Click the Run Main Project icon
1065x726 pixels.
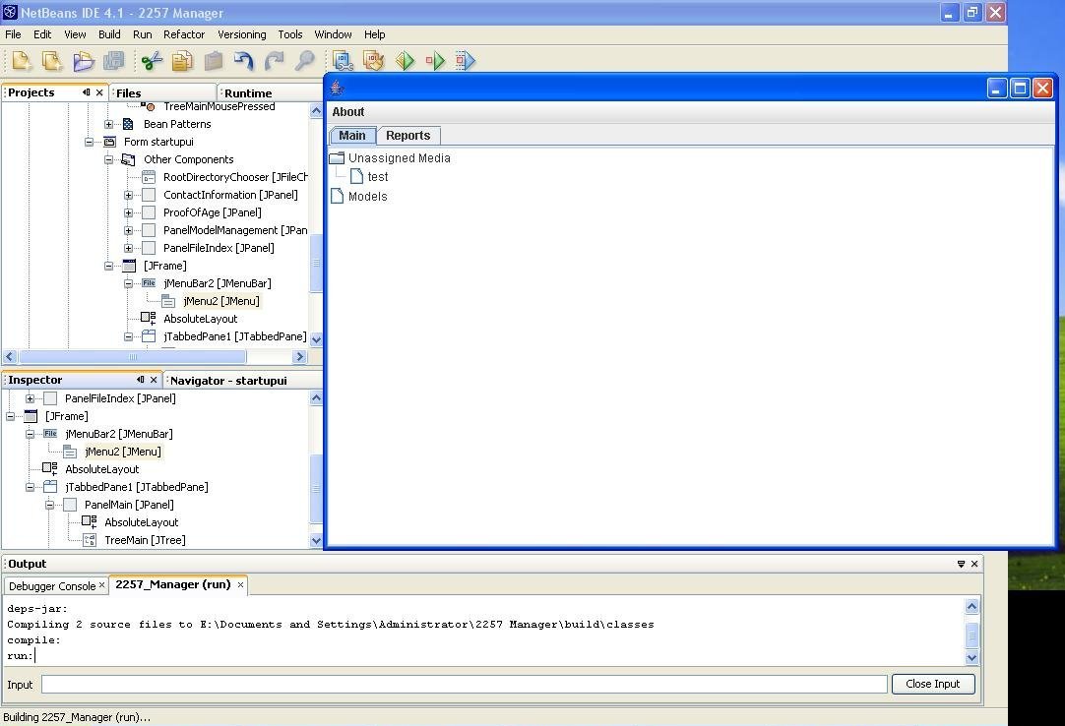[x=405, y=61]
